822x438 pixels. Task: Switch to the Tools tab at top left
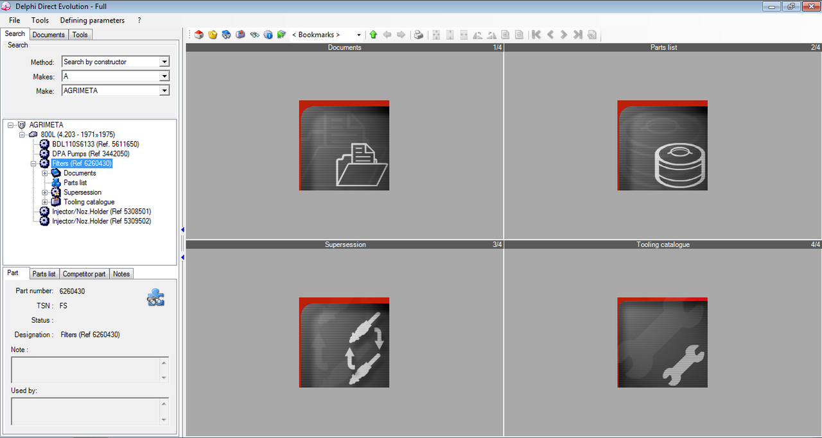pos(80,35)
